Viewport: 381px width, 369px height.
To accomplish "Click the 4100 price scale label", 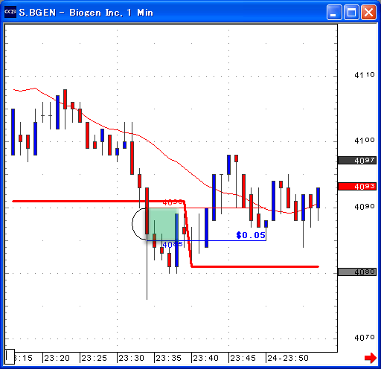I will (365, 141).
